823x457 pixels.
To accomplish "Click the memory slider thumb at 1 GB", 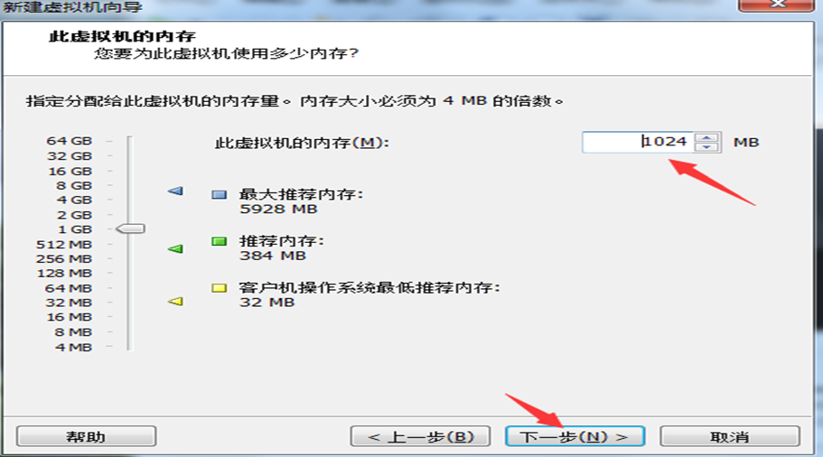I will 130,228.
